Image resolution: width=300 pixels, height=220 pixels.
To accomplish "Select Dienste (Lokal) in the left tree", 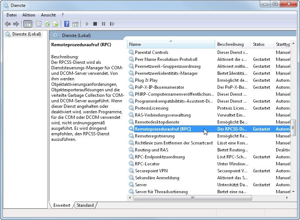I will click(27, 34).
